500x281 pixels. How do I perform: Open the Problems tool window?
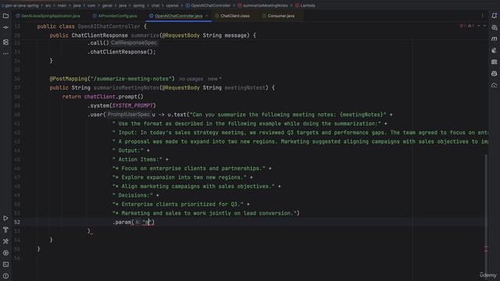(x=5, y=276)
